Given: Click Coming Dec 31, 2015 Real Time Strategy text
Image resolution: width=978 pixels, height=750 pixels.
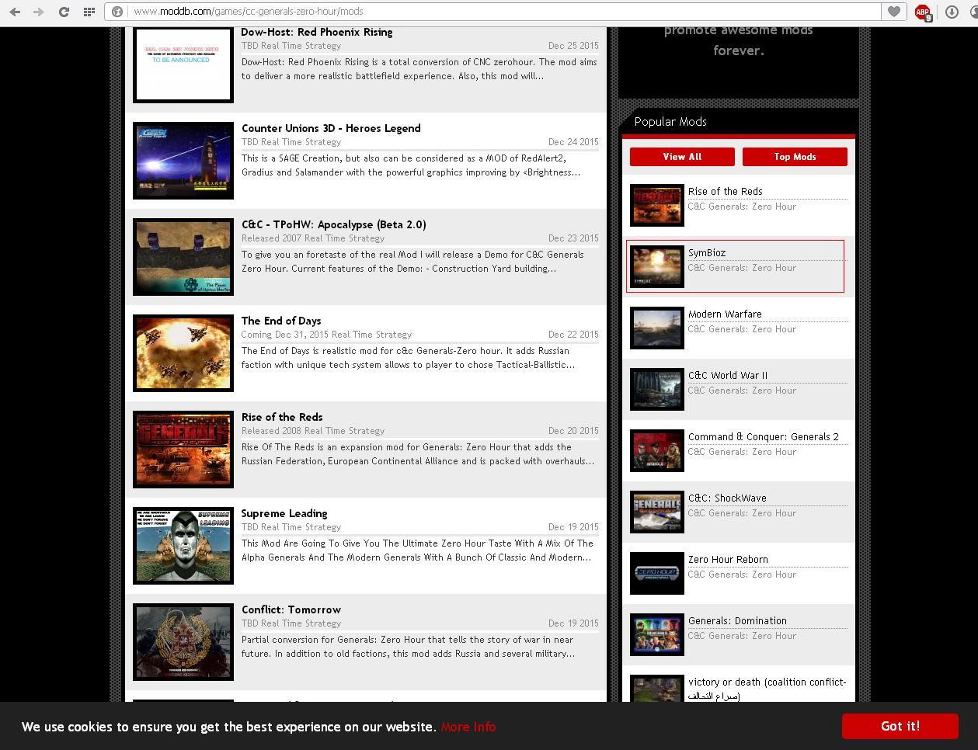Looking at the screenshot, I should tap(326, 335).
